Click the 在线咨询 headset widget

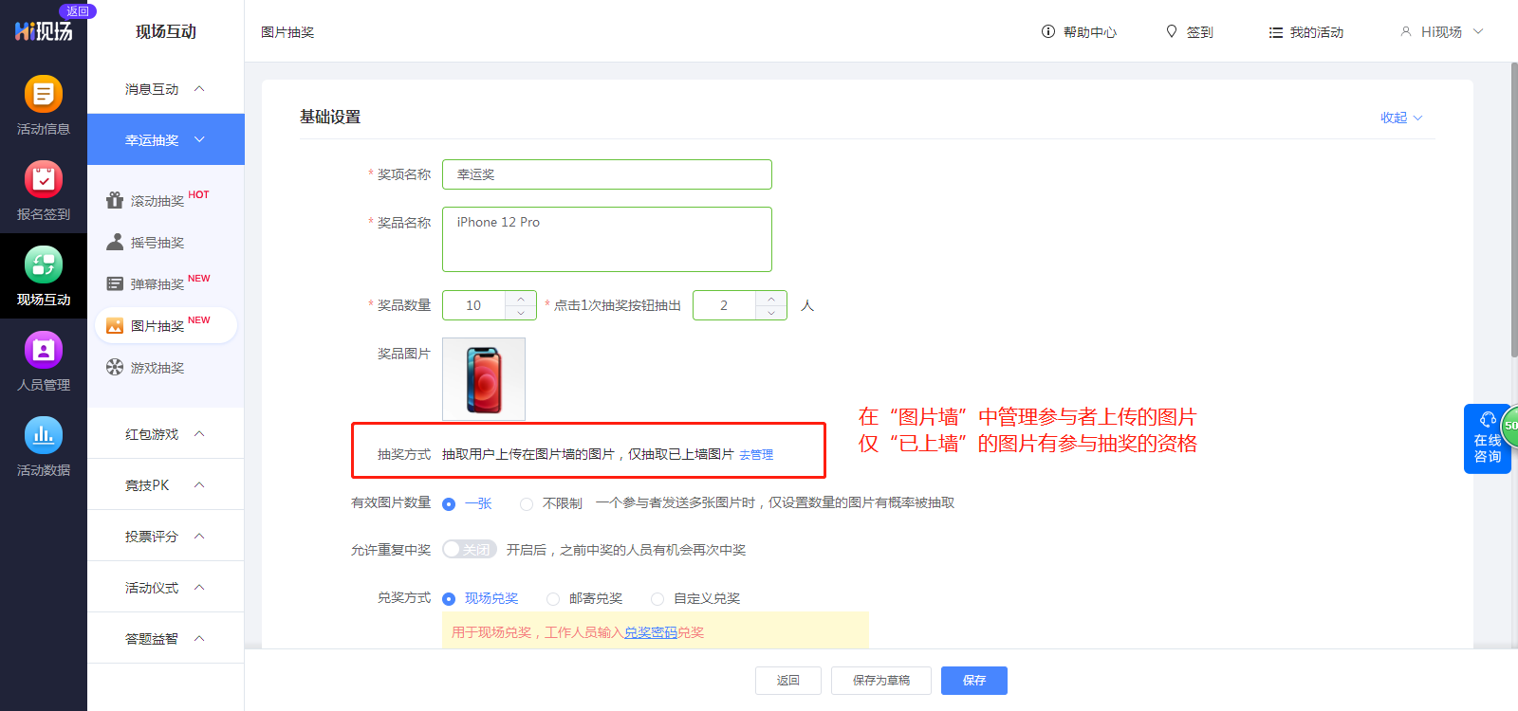(x=1487, y=439)
